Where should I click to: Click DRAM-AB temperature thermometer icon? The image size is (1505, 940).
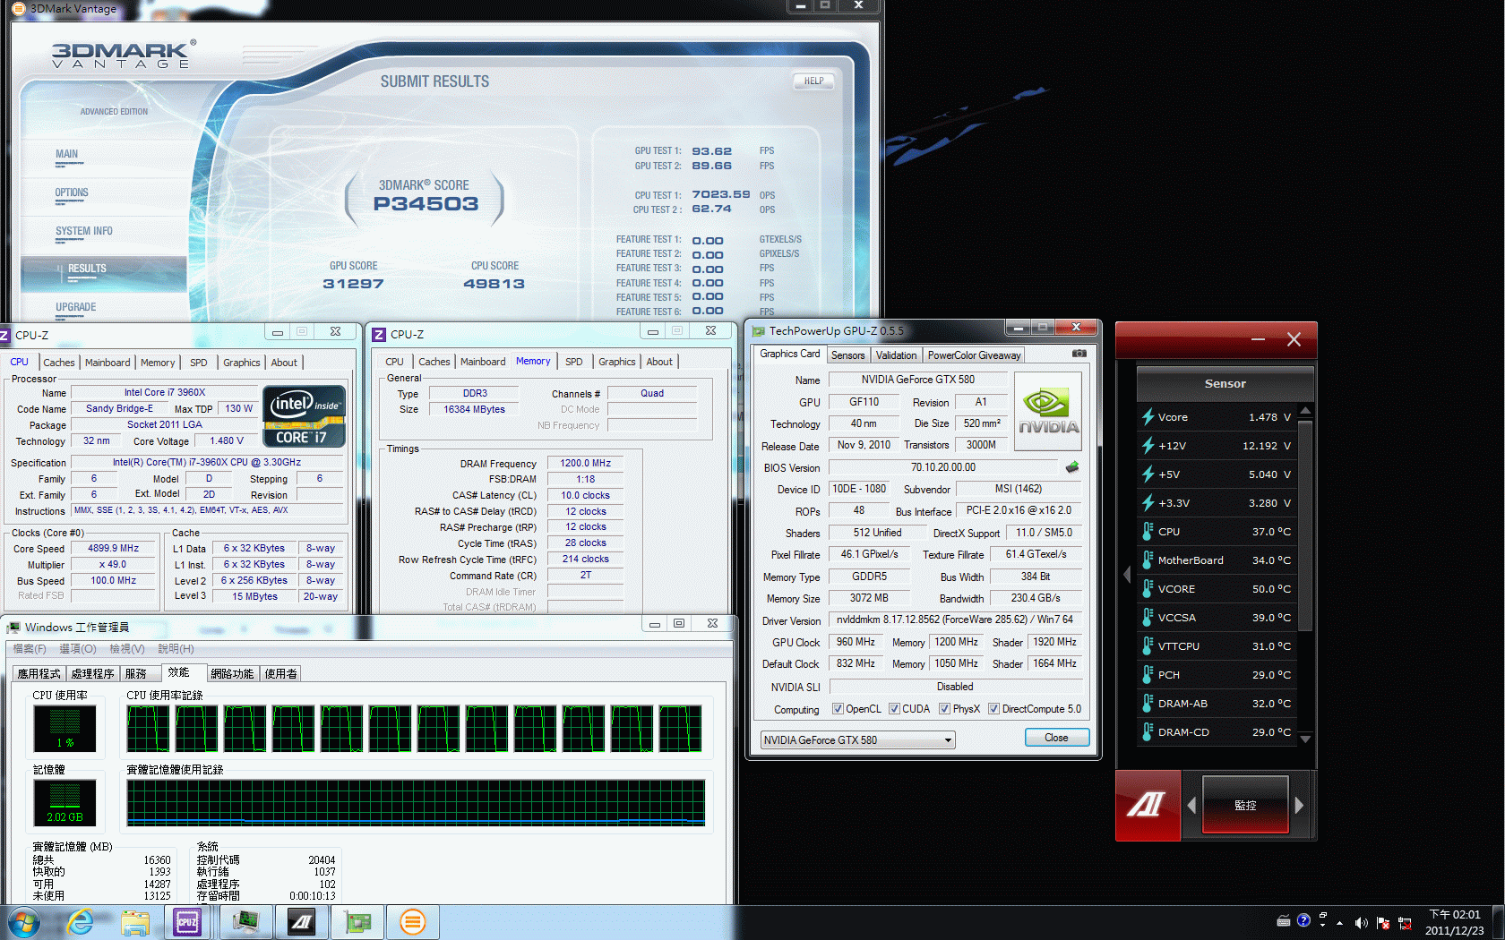point(1148,703)
